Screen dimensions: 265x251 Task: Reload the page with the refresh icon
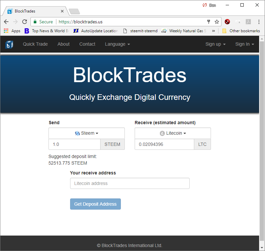[x=25, y=22]
